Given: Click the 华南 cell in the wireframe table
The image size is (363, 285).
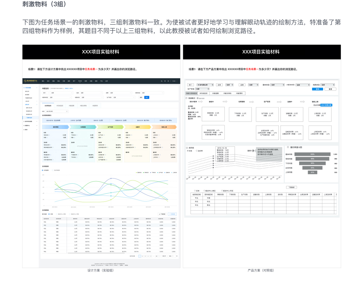Looking at the screenshot, I should [x=208, y=198].
